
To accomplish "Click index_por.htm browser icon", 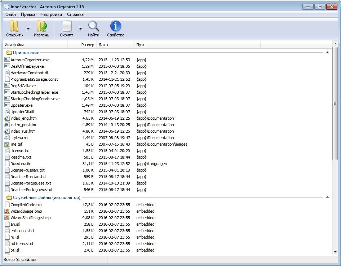I will pos(7,125).
